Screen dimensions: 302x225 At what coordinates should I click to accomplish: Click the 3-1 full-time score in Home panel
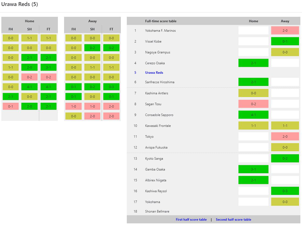click(48, 67)
